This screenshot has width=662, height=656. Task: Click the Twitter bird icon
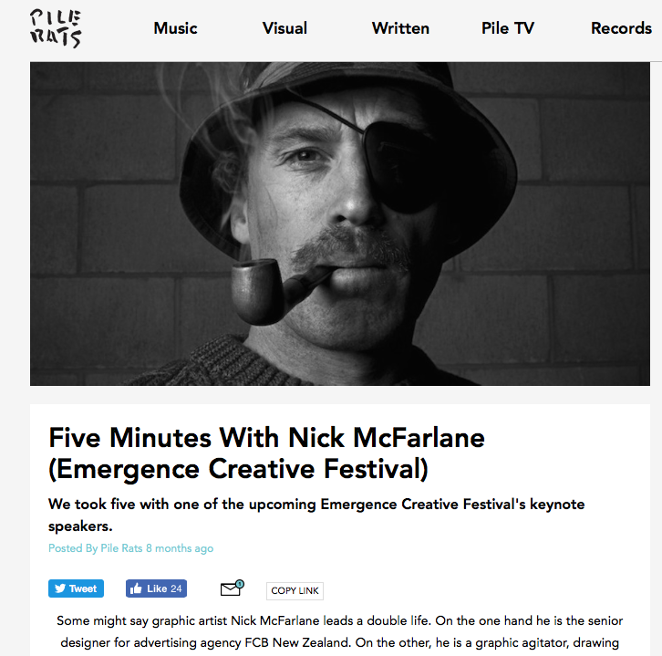click(x=60, y=588)
